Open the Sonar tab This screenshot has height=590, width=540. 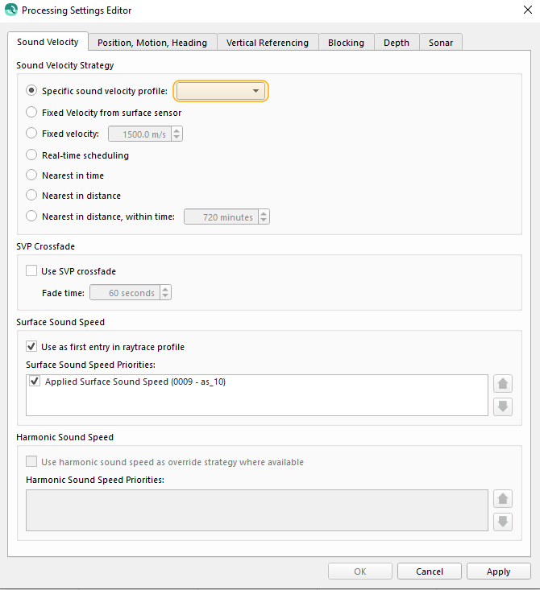coord(440,43)
